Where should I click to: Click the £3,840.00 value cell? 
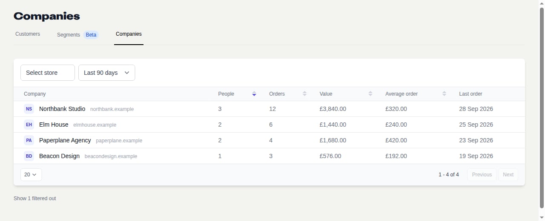click(333, 109)
